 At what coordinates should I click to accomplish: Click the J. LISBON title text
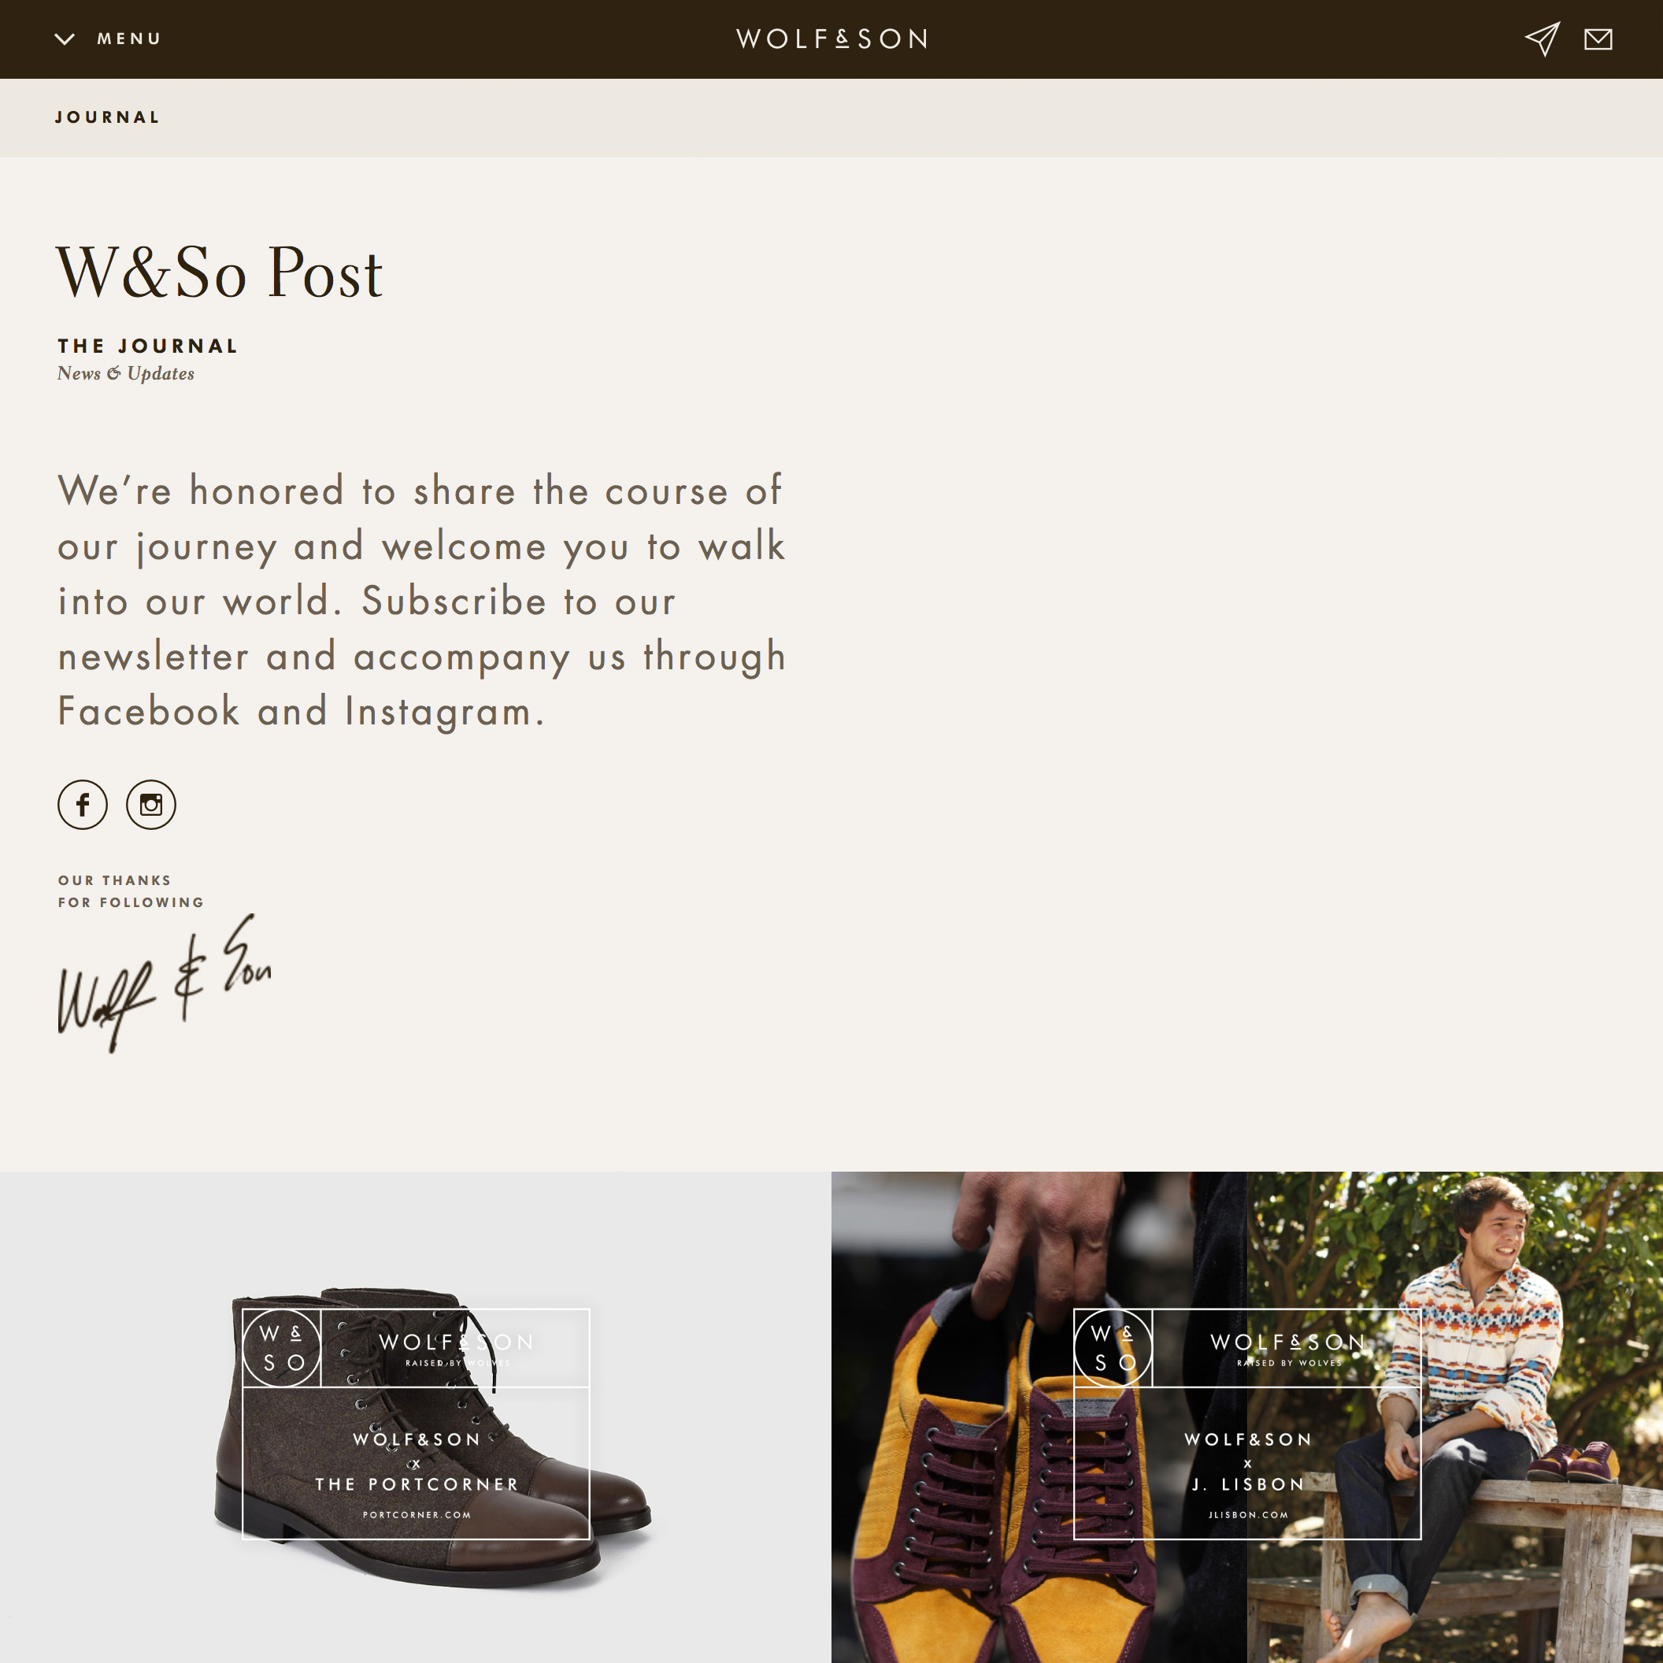(1248, 1484)
